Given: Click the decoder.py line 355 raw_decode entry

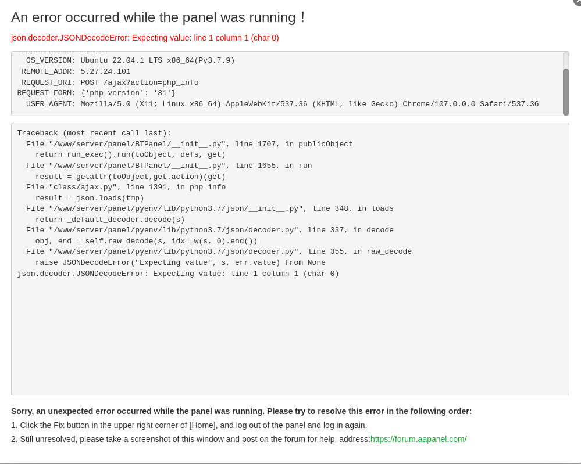Looking at the screenshot, I should coord(219,251).
